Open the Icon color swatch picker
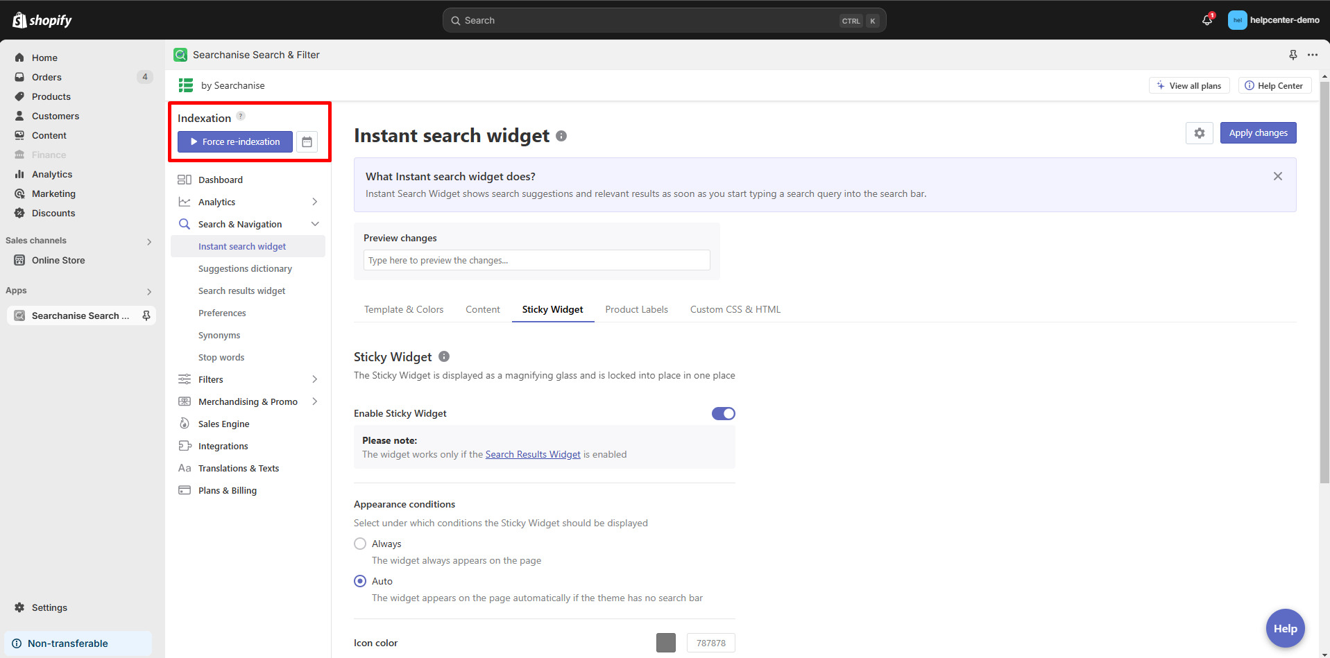The height and width of the screenshot is (658, 1330). pyautogui.click(x=665, y=642)
